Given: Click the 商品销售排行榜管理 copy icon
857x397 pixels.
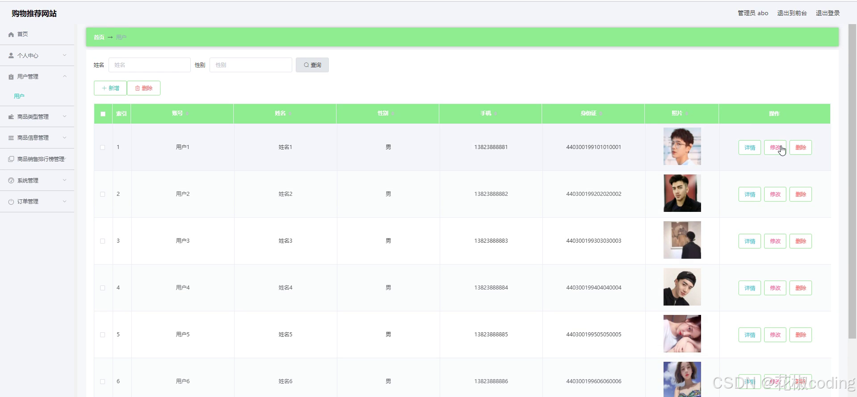Looking at the screenshot, I should point(11,159).
